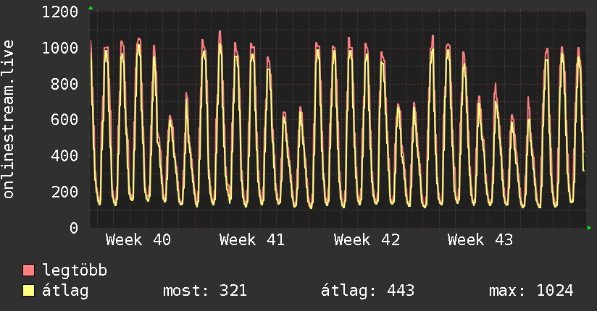Click the Week 41 axis label

[252, 239]
